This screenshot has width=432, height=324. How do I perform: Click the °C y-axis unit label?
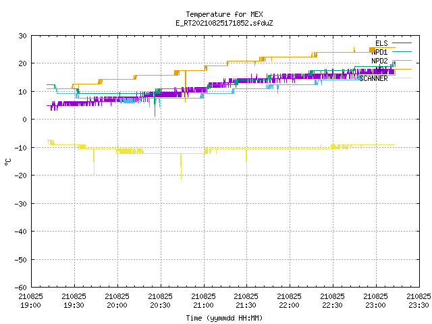click(x=8, y=162)
